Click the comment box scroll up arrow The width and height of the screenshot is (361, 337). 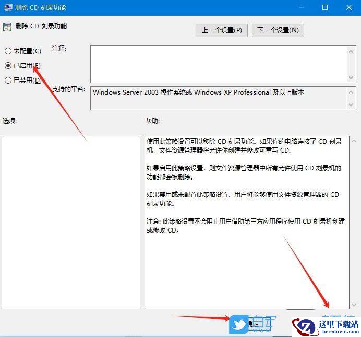pyautogui.click(x=351, y=51)
